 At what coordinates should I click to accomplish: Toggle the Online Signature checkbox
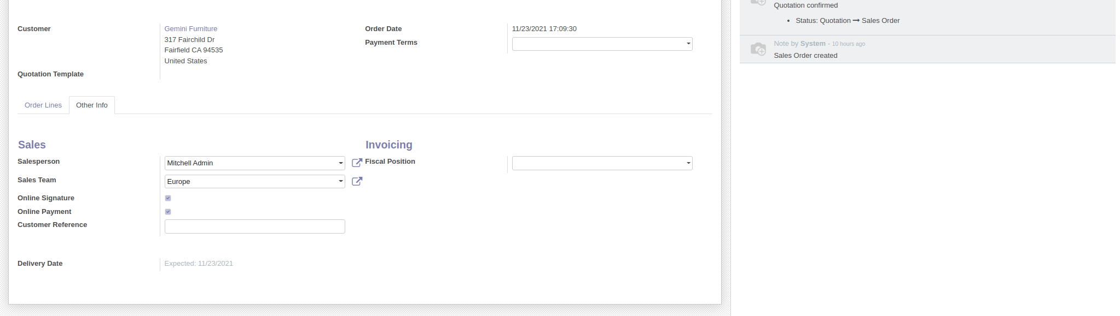point(168,198)
